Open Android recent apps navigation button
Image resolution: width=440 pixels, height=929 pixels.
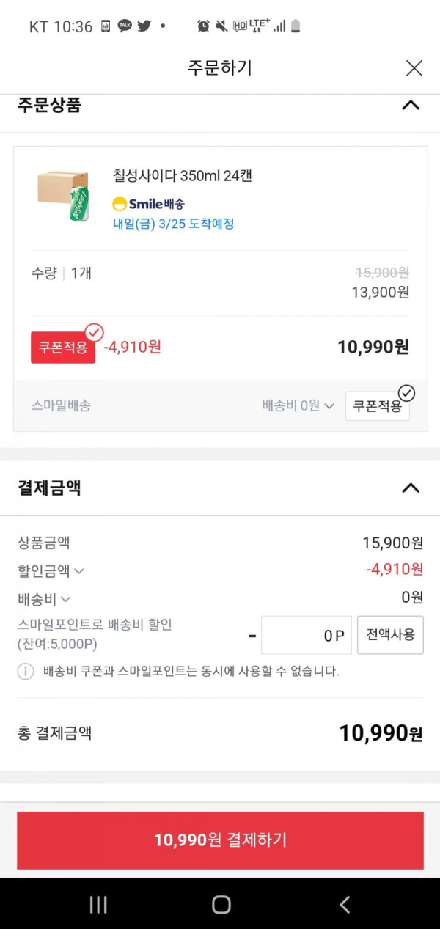(98, 904)
